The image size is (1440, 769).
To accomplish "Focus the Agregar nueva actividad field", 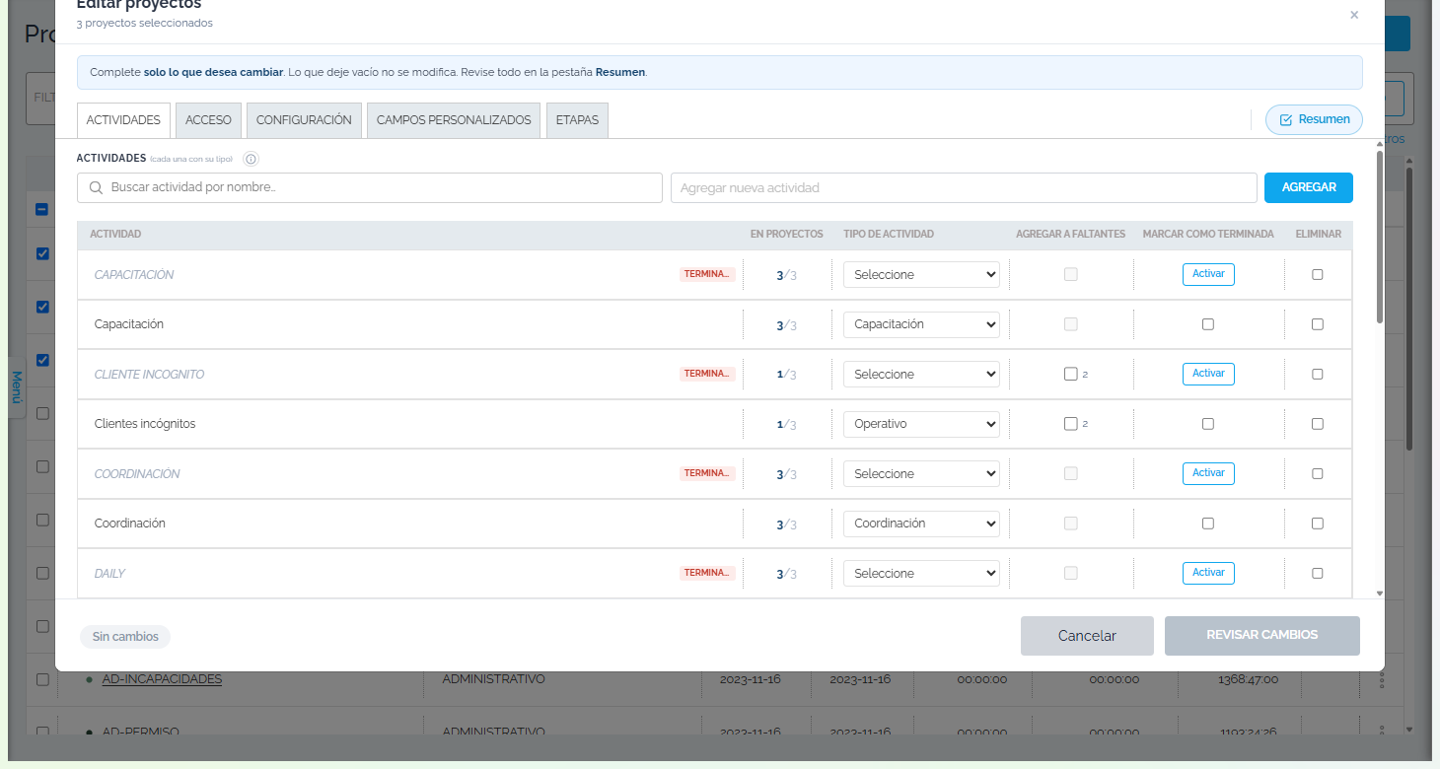I will [964, 187].
